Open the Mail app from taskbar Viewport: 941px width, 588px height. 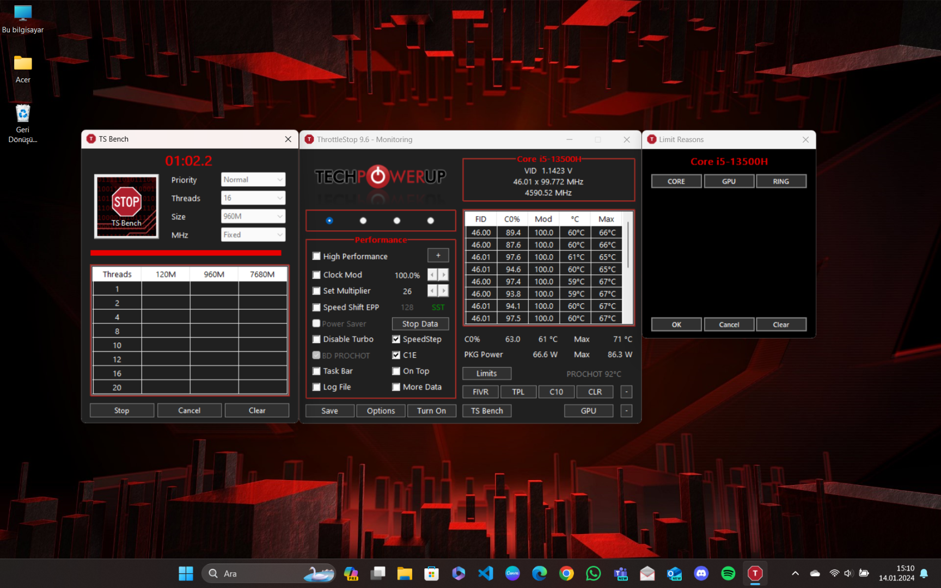pos(647,573)
